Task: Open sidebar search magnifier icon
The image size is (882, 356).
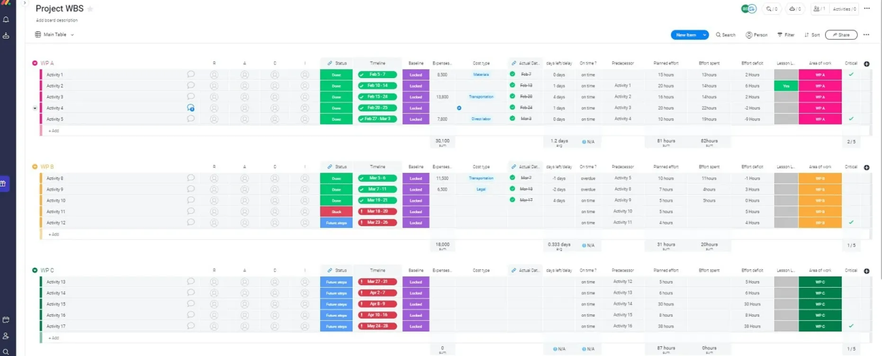Action: (x=6, y=352)
